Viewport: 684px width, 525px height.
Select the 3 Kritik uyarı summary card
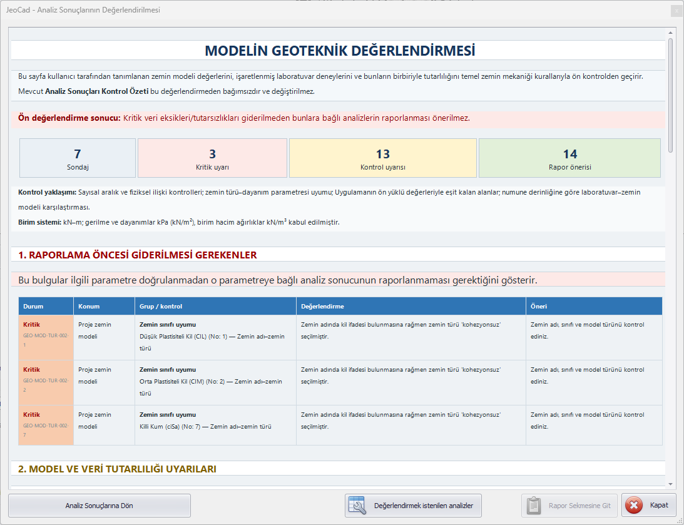212,158
